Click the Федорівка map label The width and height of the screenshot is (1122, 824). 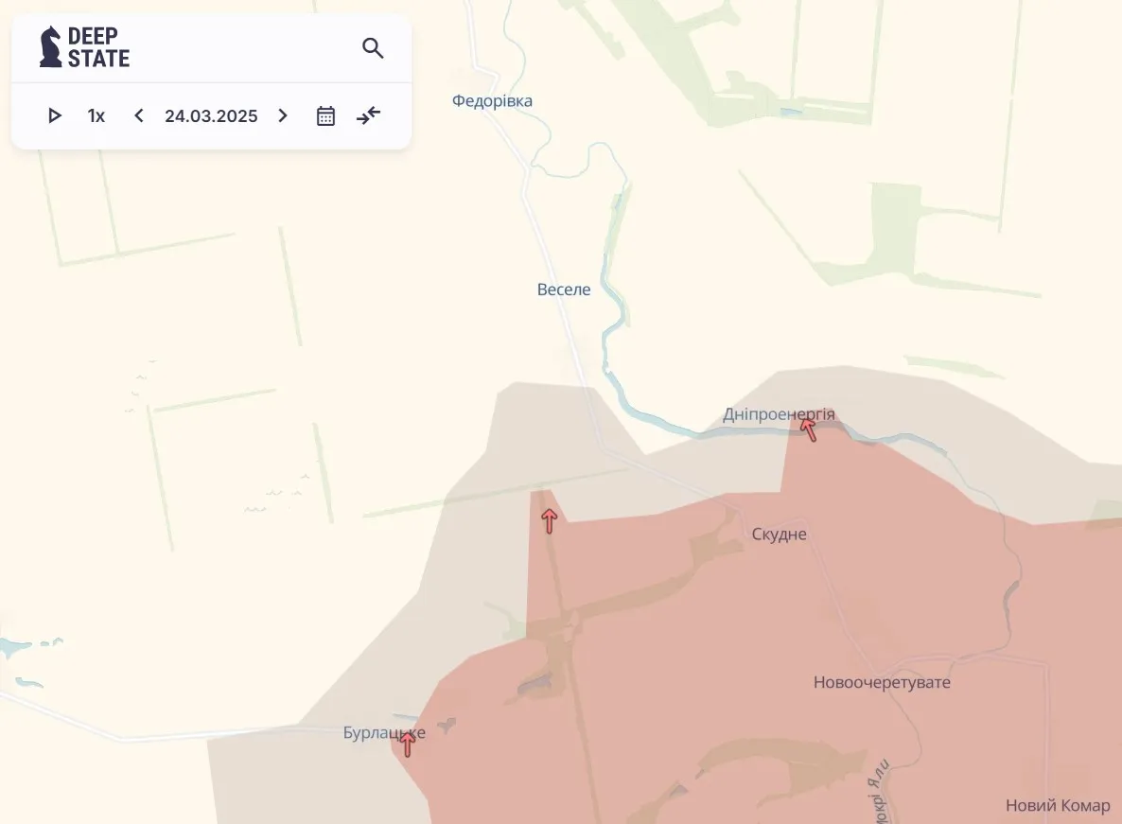(492, 101)
